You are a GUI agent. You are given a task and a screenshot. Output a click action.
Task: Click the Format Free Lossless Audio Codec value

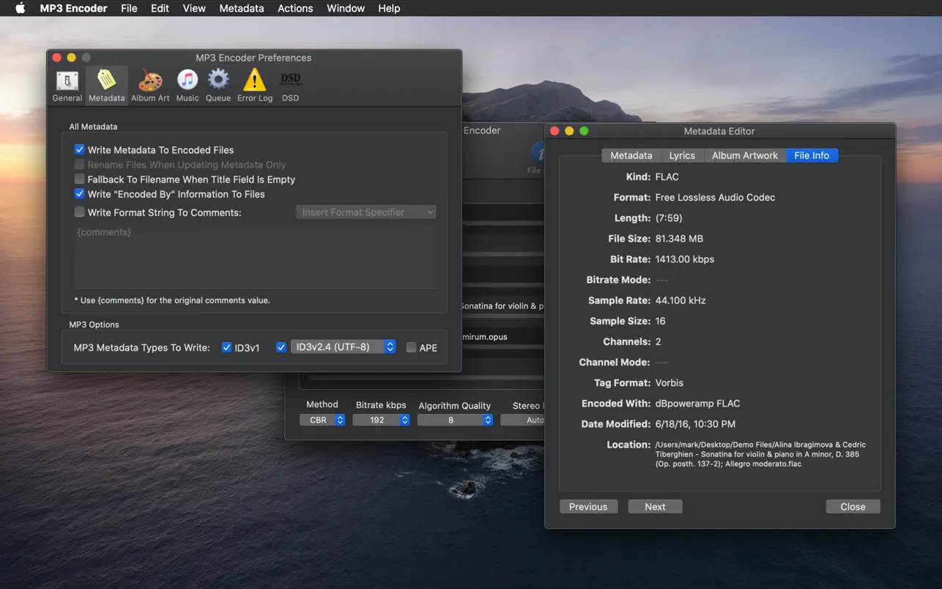click(x=715, y=198)
